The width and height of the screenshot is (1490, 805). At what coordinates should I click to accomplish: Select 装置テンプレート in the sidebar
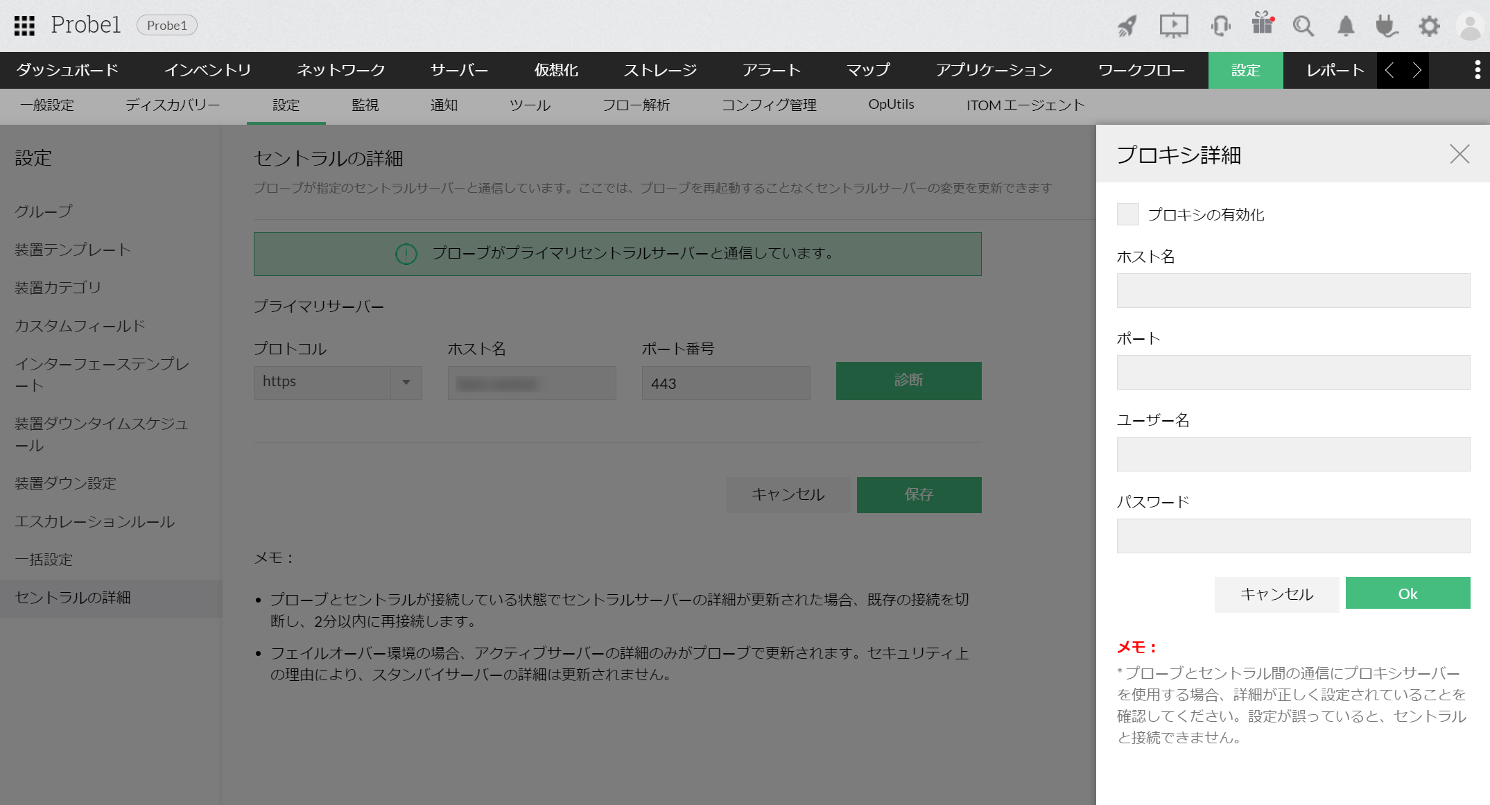[x=73, y=250]
